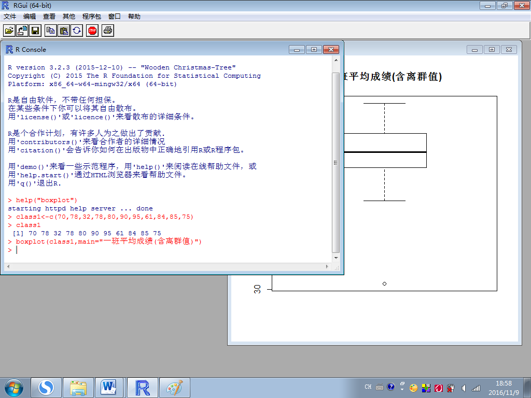
Task: Click the RGui logo in main title bar
Action: click(x=5, y=5)
